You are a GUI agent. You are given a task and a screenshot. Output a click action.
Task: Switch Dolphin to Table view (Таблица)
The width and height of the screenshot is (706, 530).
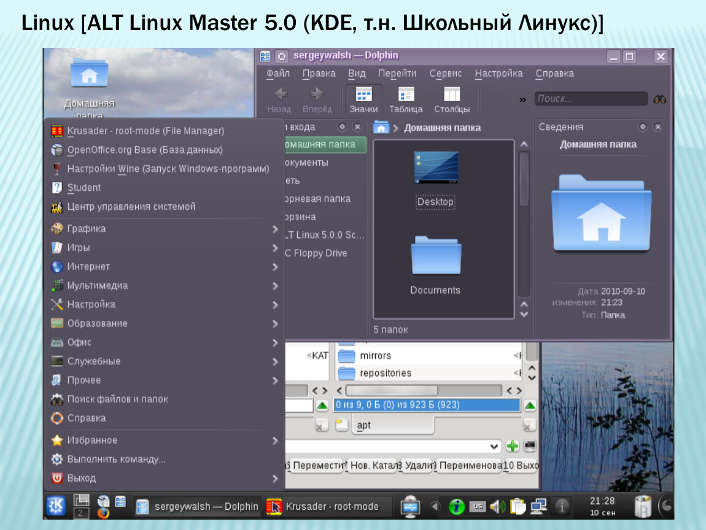[406, 99]
